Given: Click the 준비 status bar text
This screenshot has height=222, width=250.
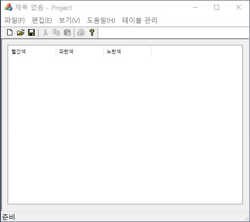Looking at the screenshot, I should tap(9, 217).
